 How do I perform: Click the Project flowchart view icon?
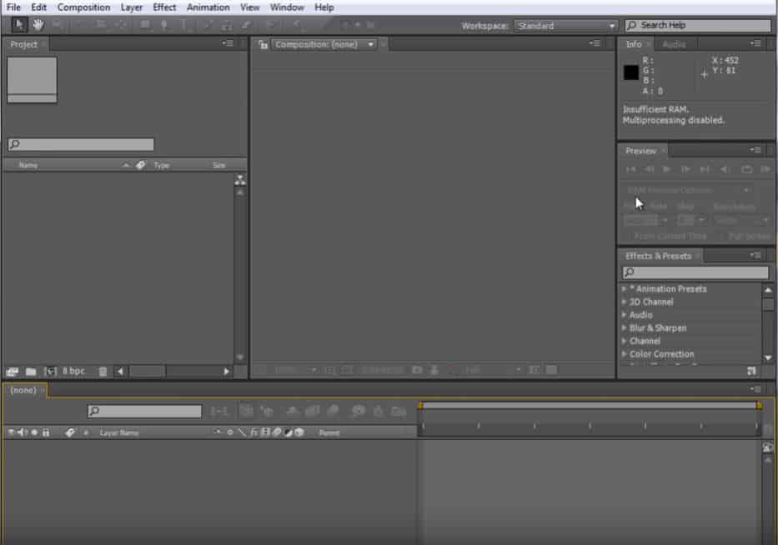coord(240,179)
